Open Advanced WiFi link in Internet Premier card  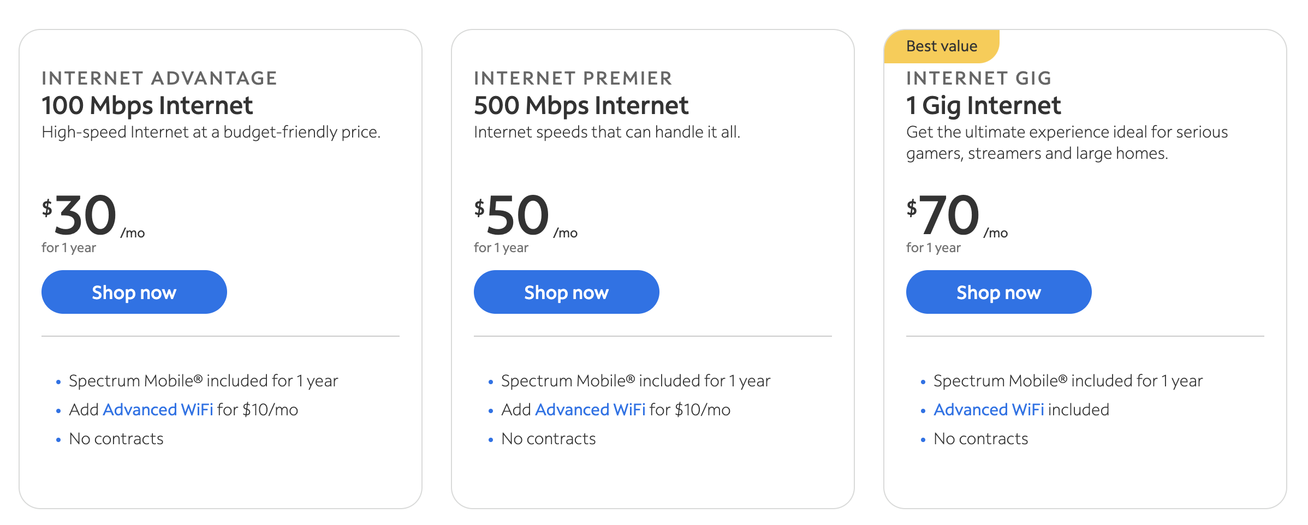click(x=590, y=409)
